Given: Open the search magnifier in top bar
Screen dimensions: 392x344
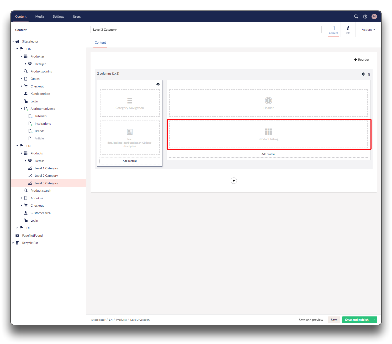Looking at the screenshot, I should (356, 17).
